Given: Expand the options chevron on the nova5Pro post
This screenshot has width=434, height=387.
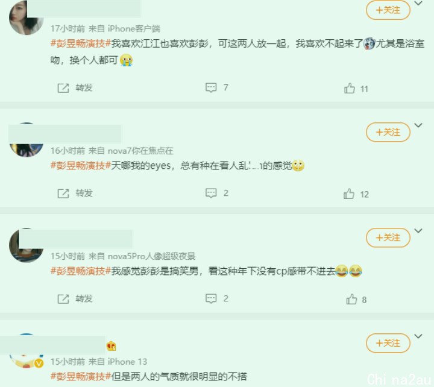Looking at the screenshot, I should (x=418, y=231).
